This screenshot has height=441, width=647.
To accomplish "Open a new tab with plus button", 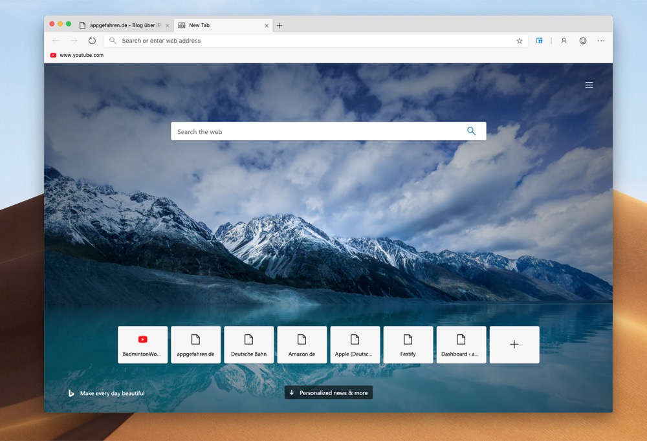I will (280, 26).
